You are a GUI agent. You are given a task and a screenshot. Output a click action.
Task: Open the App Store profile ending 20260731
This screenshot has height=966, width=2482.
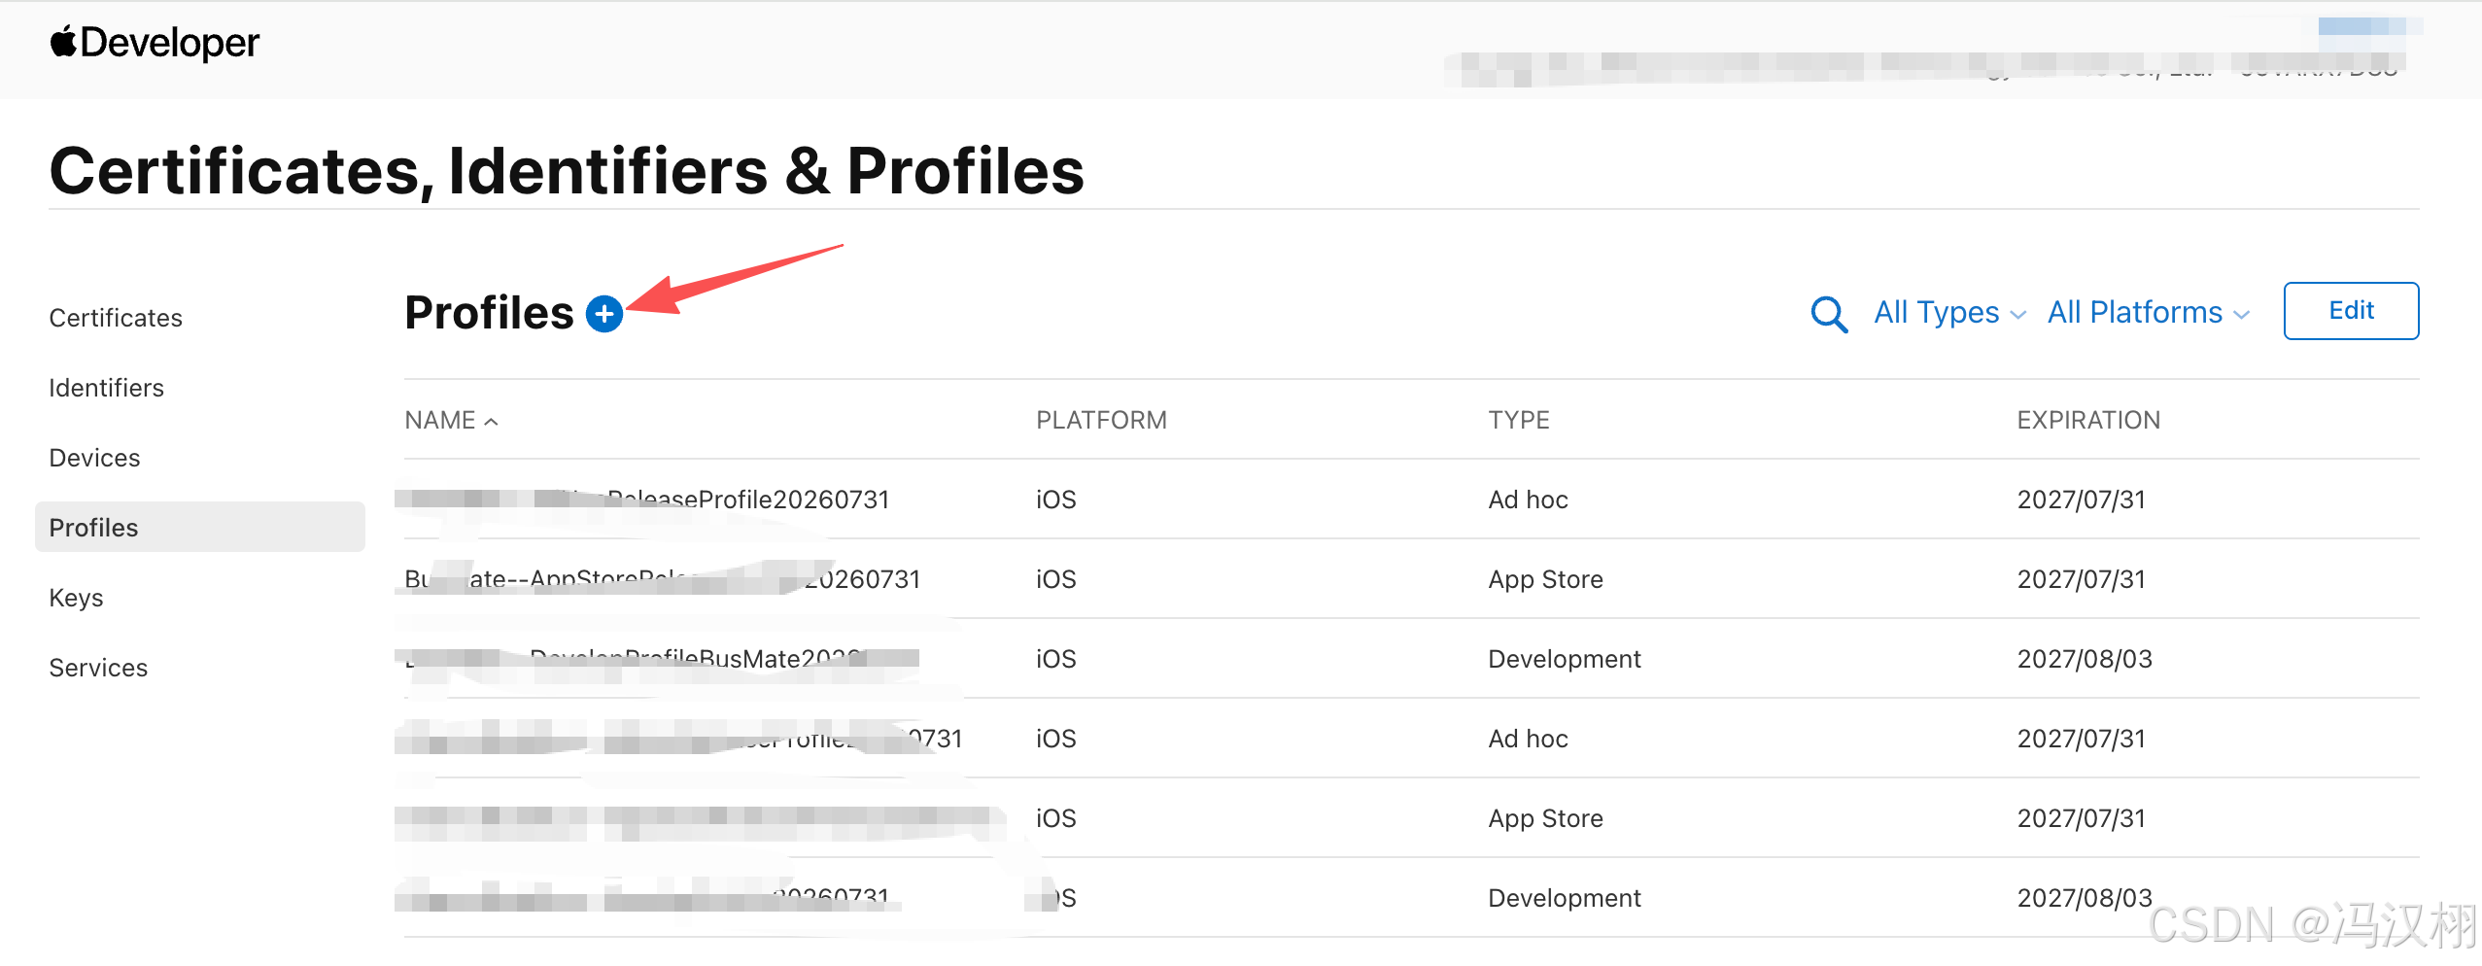(662, 579)
